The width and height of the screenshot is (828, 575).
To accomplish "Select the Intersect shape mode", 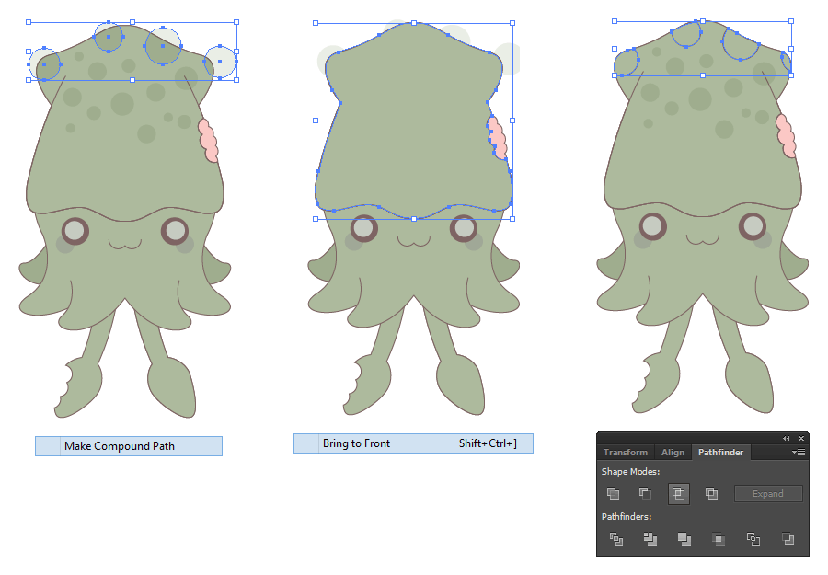I will (x=679, y=493).
